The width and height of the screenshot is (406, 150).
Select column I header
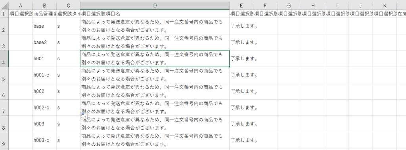337,6
